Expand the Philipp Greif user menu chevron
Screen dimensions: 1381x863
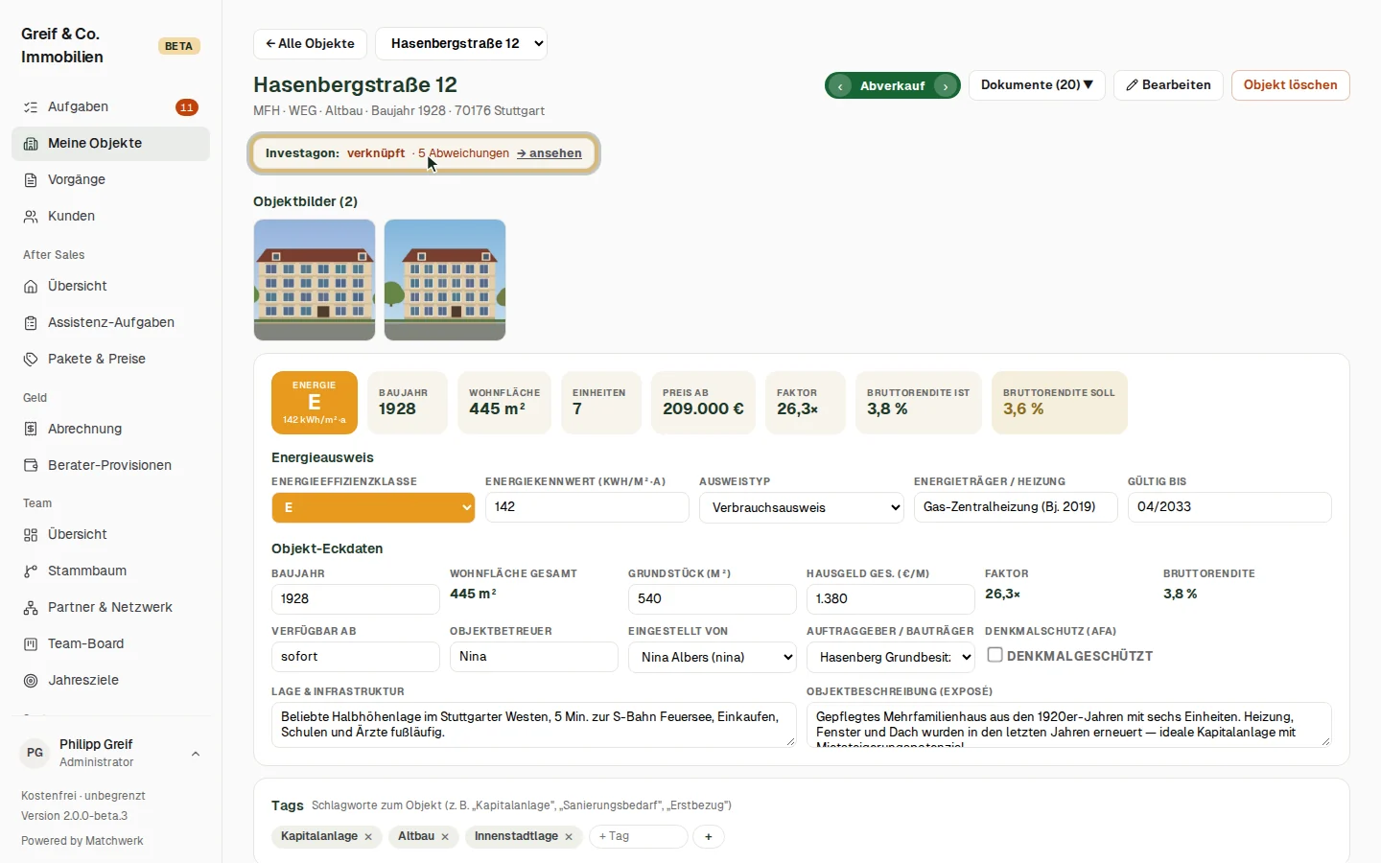pyautogui.click(x=196, y=754)
